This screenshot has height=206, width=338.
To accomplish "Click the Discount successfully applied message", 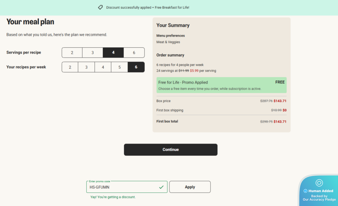I will [148, 8].
